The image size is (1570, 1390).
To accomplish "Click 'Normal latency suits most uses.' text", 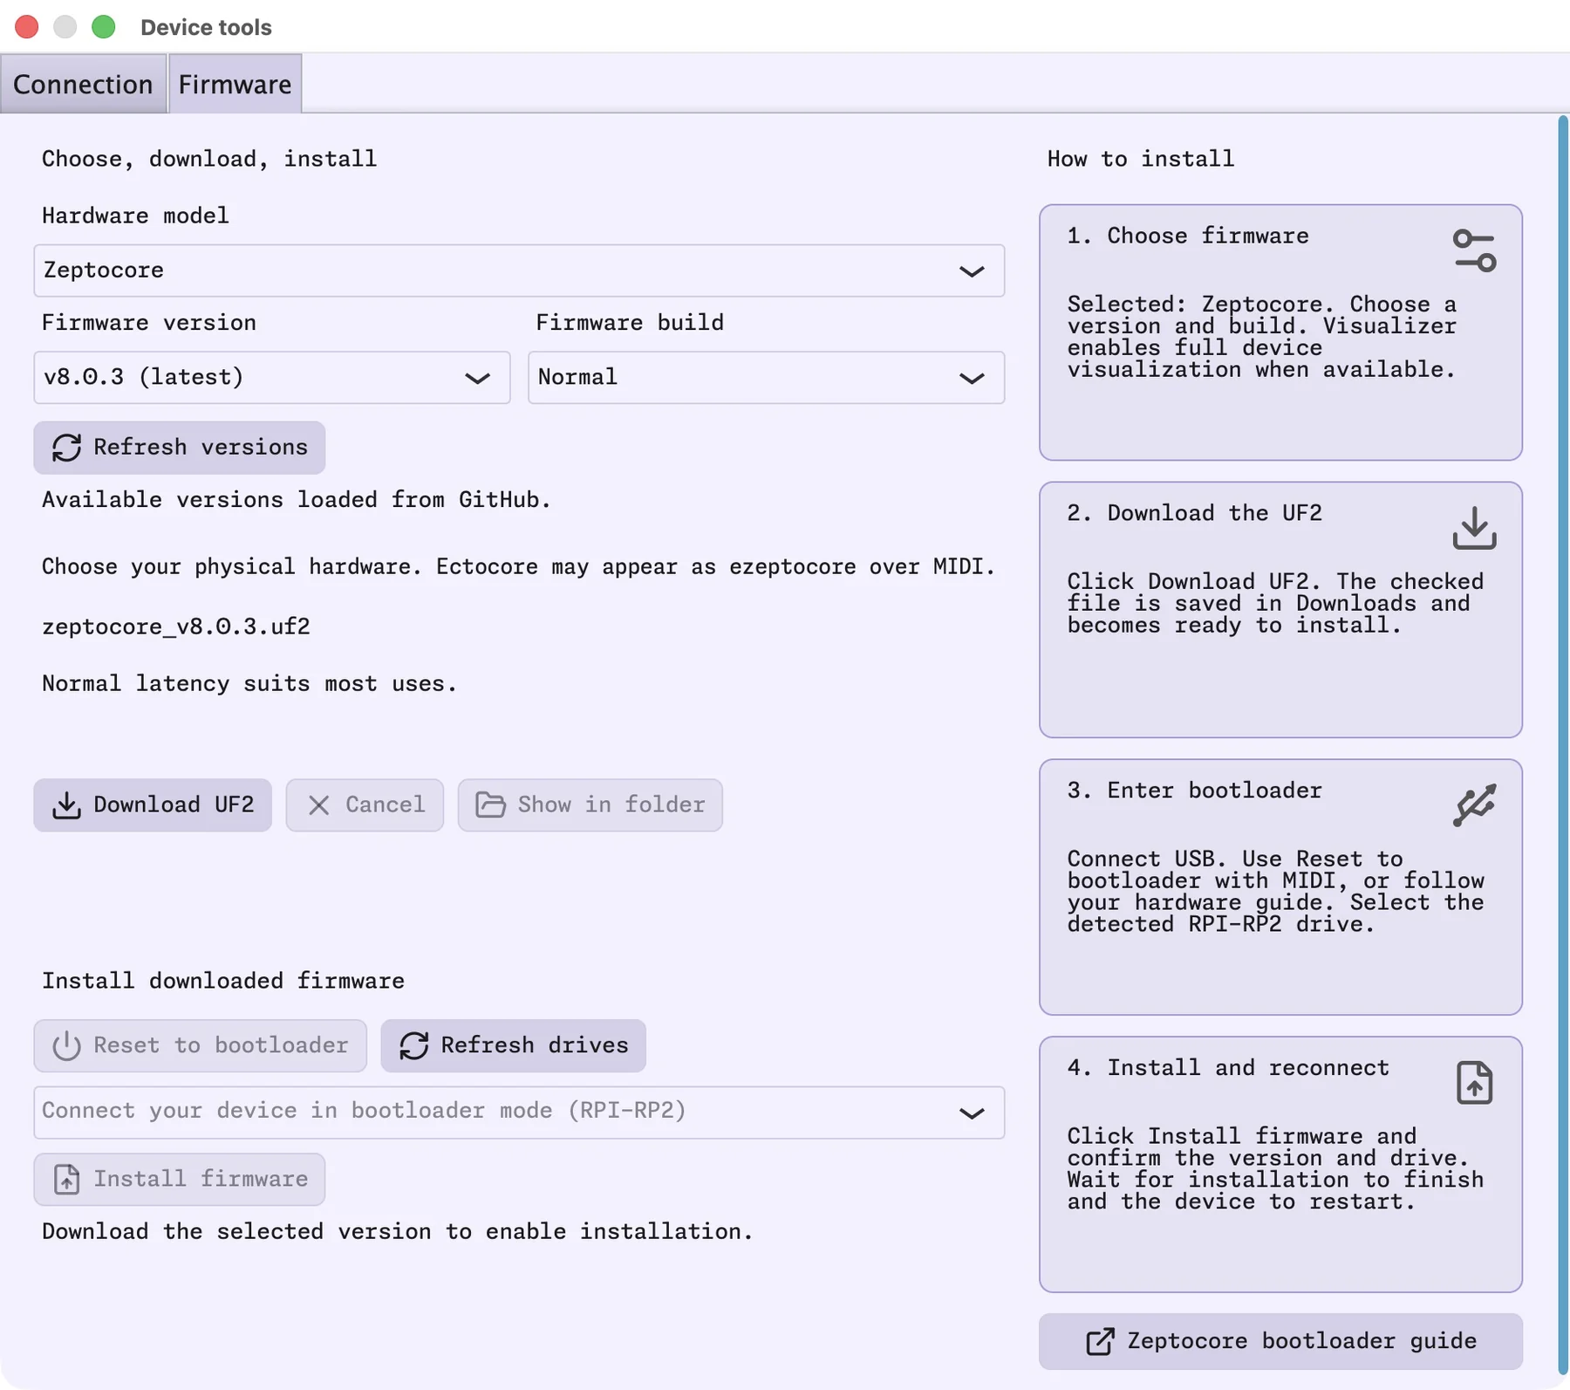I will click(249, 683).
